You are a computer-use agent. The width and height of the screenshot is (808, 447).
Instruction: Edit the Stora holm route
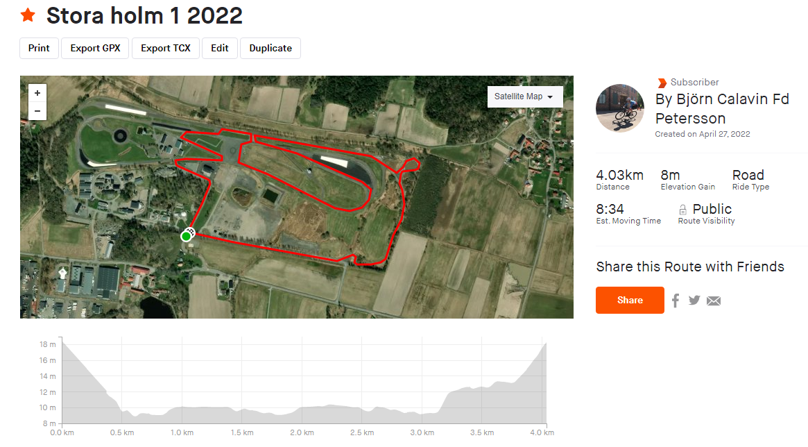(220, 48)
